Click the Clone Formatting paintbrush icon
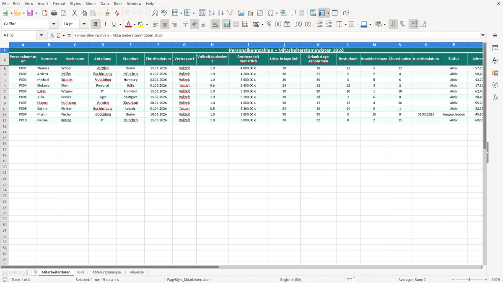The image size is (503, 283). click(108, 13)
